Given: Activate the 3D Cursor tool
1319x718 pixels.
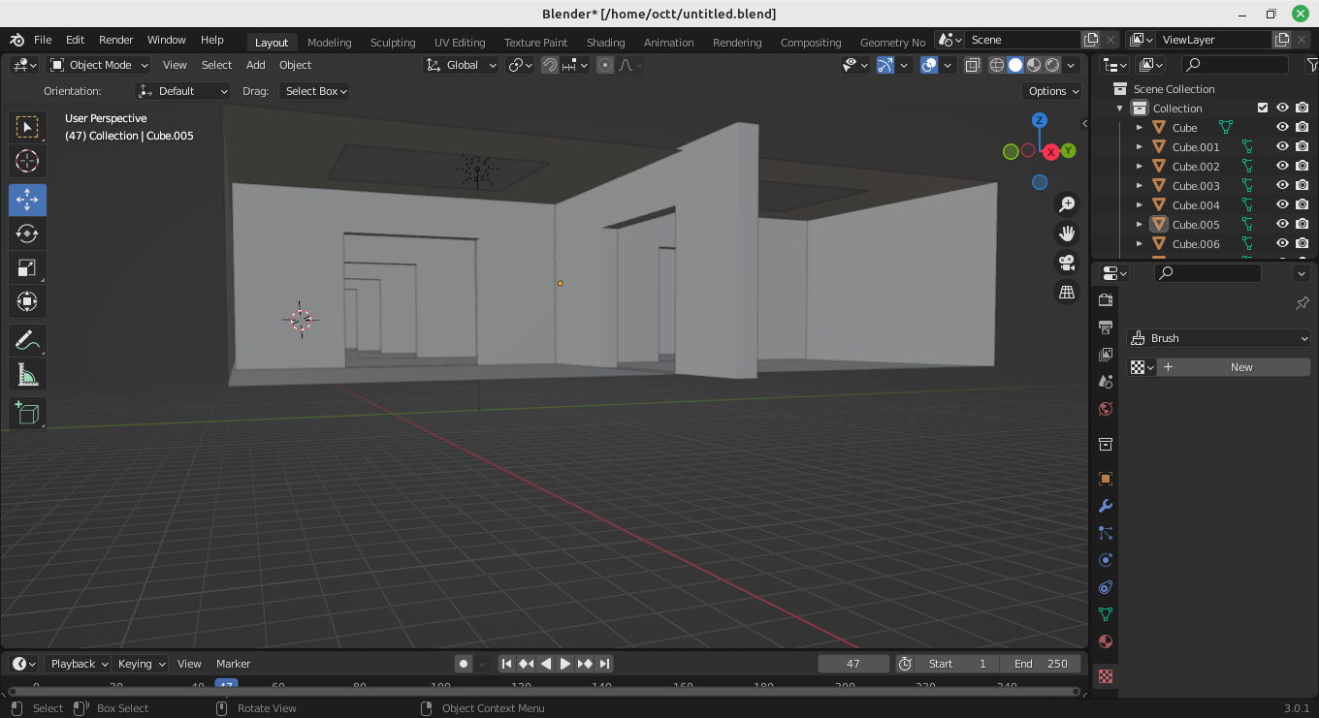Looking at the screenshot, I should coord(27,161).
